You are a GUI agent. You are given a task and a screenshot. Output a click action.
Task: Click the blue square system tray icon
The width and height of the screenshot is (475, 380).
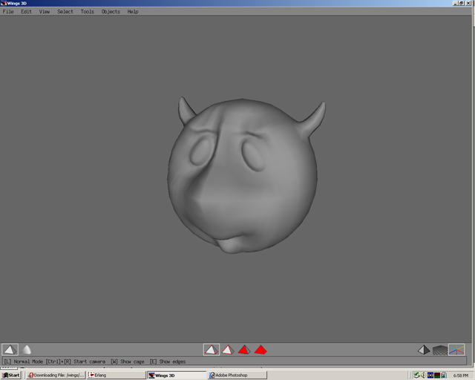[x=430, y=375]
